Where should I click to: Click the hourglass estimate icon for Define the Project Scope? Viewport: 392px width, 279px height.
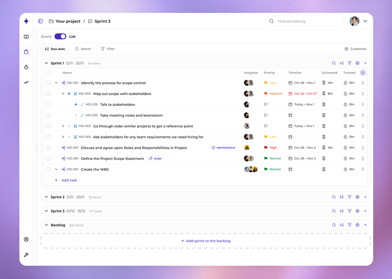tap(324, 158)
